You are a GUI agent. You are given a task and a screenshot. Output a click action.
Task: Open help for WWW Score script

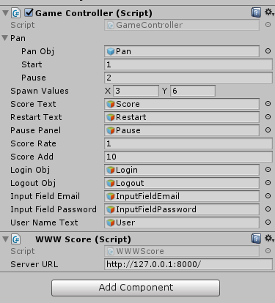pos(256,239)
